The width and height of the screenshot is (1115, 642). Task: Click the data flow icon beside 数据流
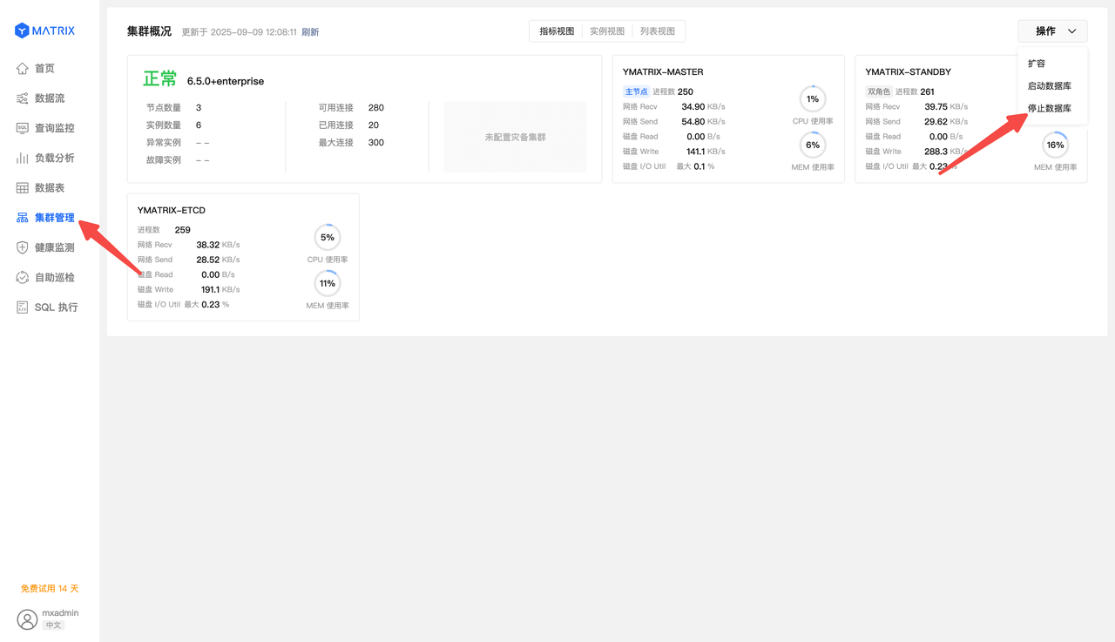click(x=23, y=98)
